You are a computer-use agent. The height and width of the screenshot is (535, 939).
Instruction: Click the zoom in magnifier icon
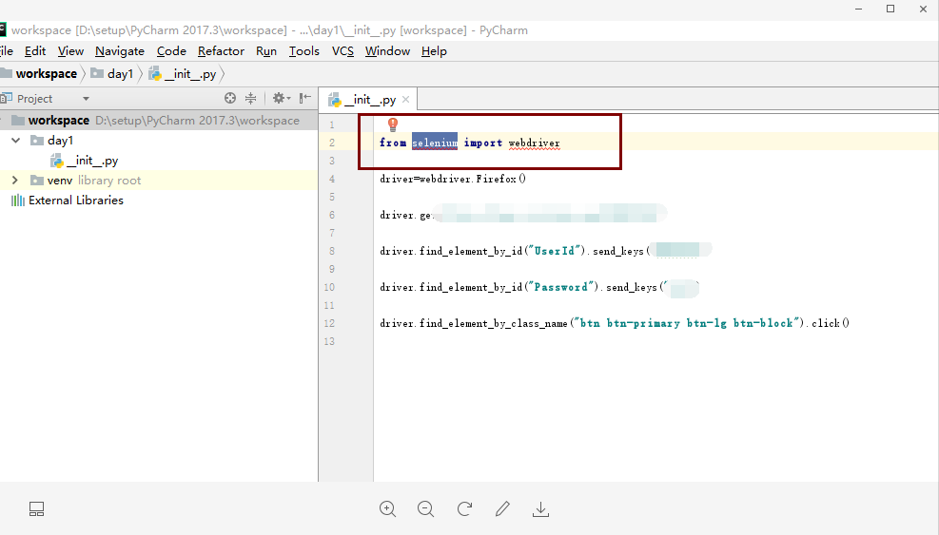point(387,509)
